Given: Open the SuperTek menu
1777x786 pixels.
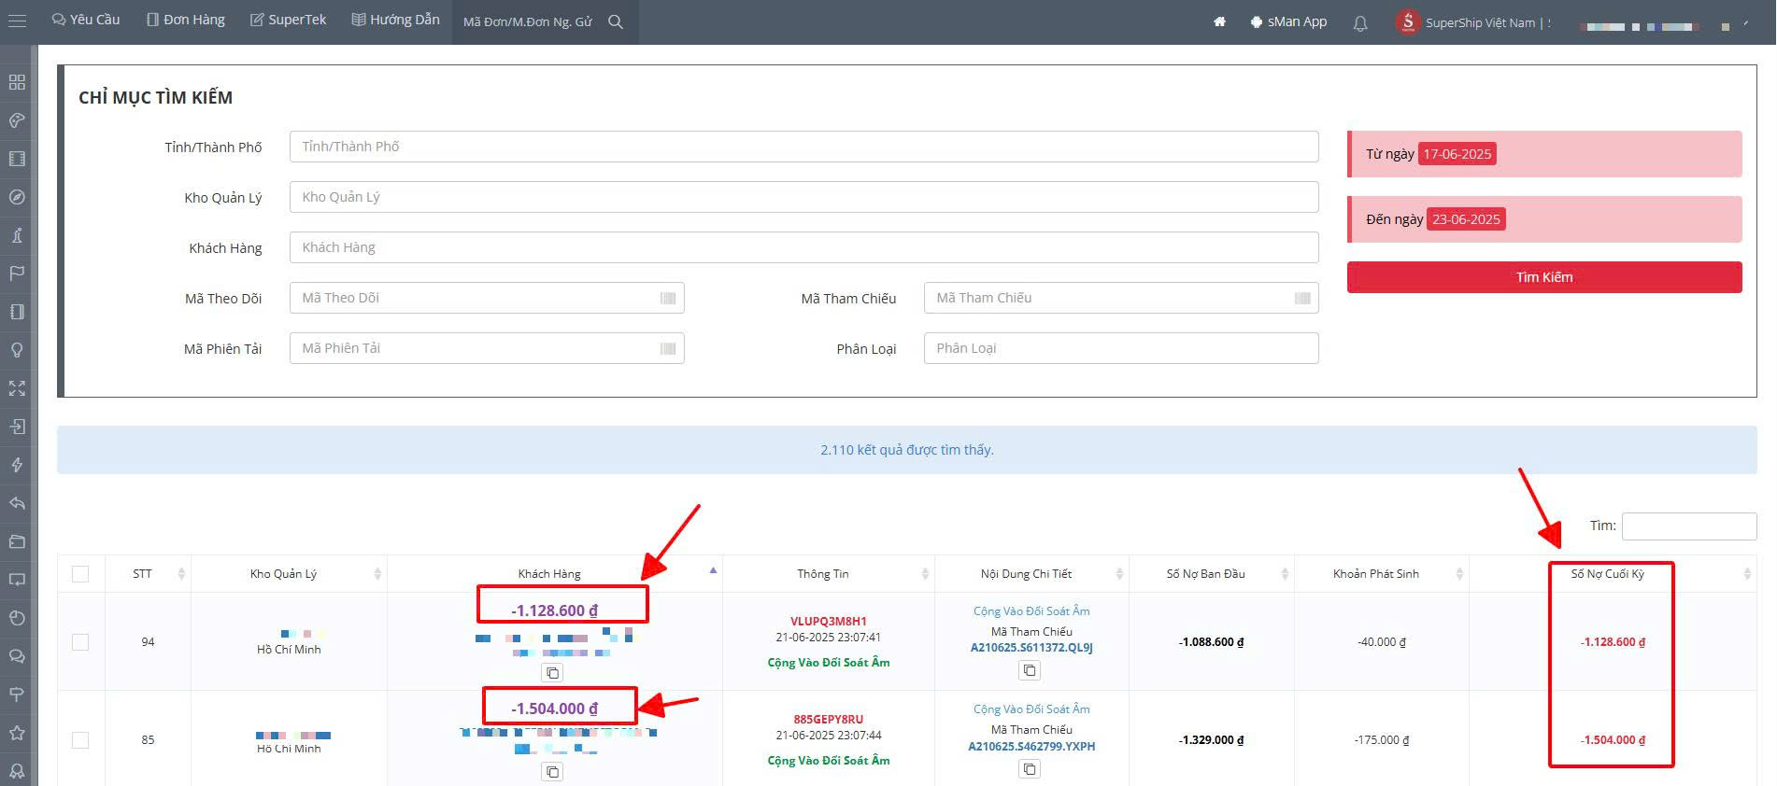Looking at the screenshot, I should [x=288, y=20].
